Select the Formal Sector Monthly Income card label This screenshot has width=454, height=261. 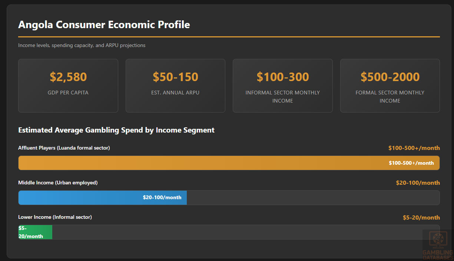coord(390,97)
